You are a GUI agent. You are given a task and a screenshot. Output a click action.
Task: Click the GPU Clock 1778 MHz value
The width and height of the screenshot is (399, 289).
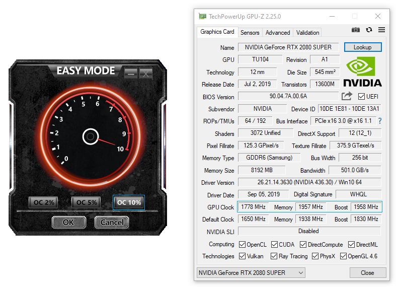tap(253, 207)
